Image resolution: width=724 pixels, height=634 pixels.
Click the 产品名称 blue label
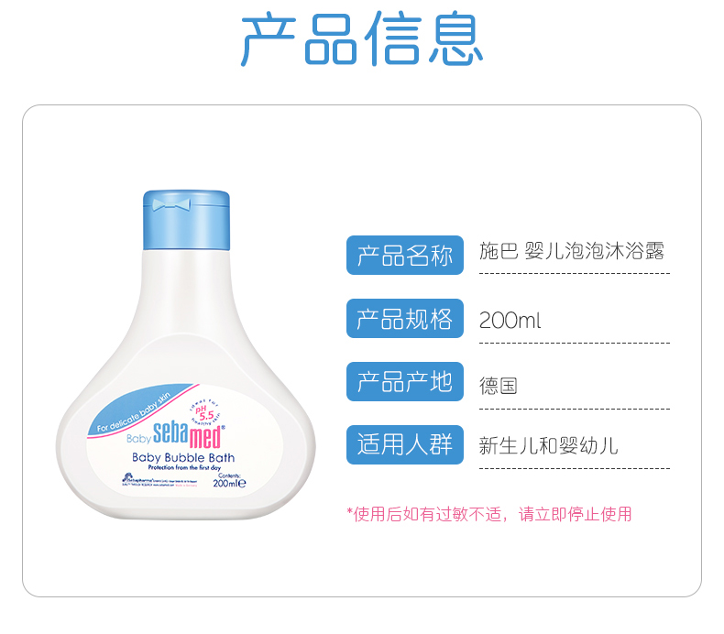(x=404, y=255)
